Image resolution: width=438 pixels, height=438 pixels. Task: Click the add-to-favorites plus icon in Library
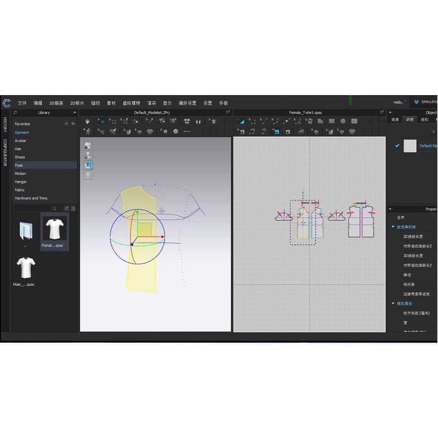[x=66, y=123]
